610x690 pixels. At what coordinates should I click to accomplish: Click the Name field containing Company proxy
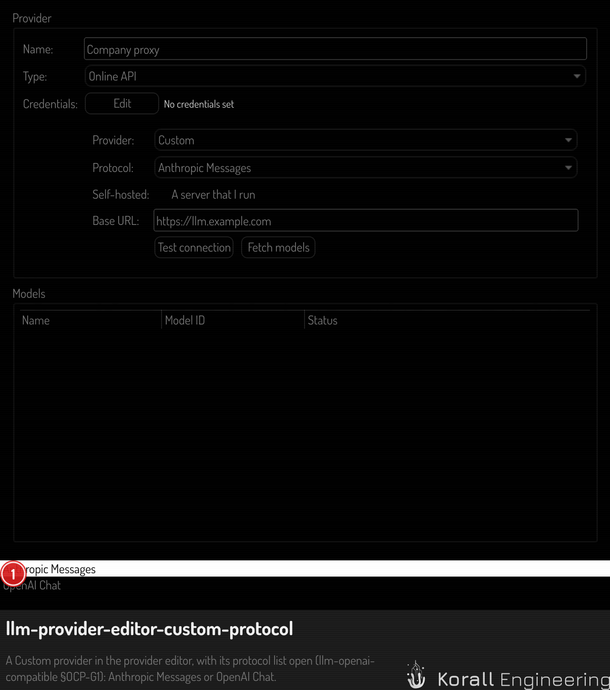coord(335,49)
